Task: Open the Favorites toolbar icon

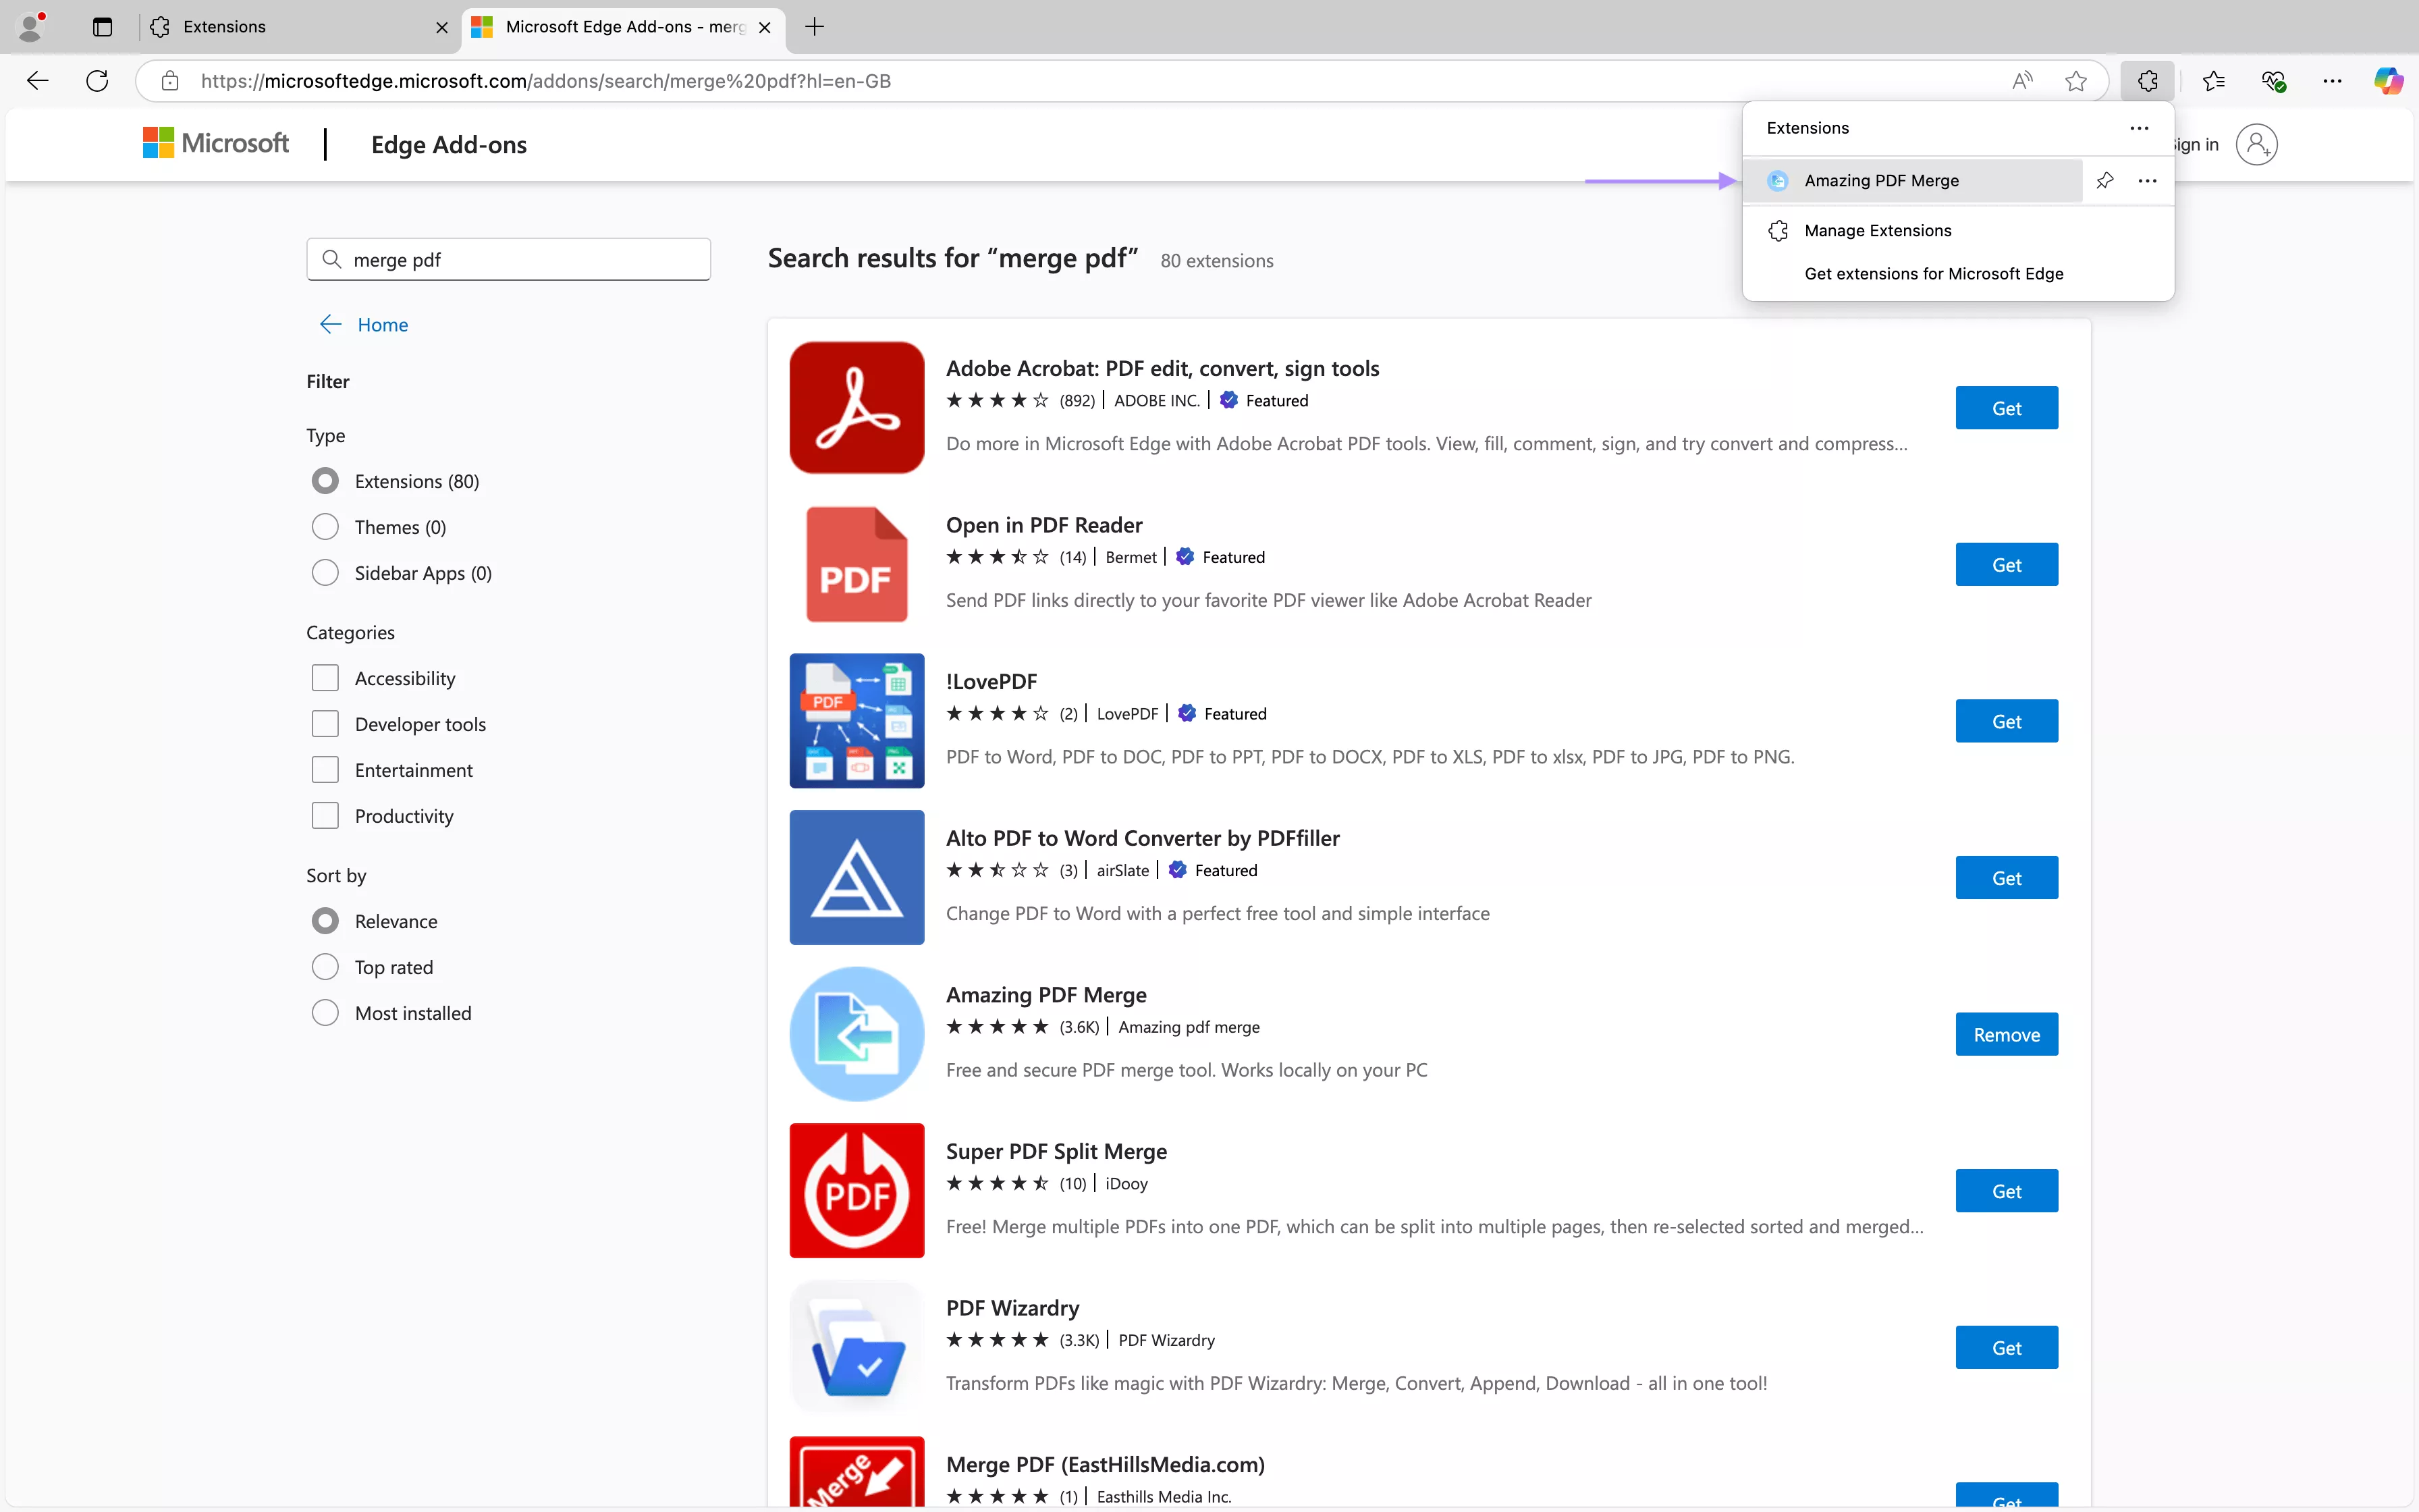Action: click(2212, 81)
